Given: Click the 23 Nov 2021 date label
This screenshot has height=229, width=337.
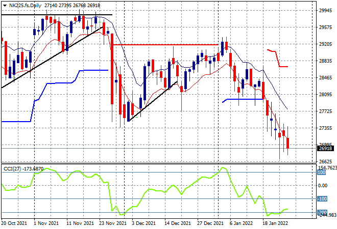Looking at the screenshot, I should (113, 223).
